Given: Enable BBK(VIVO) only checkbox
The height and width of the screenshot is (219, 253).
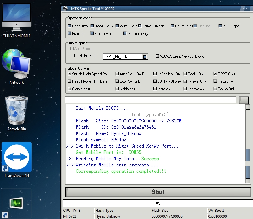Looking at the screenshot, I should pyautogui.click(x=155, y=81).
